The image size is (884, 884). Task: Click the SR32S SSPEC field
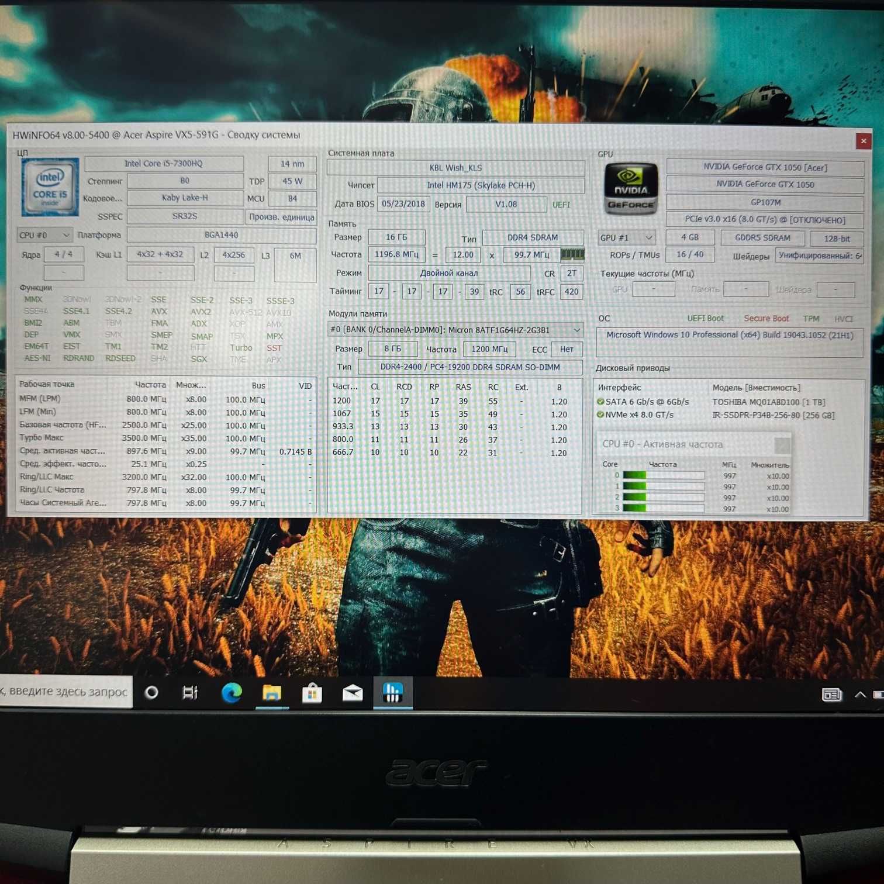185,216
